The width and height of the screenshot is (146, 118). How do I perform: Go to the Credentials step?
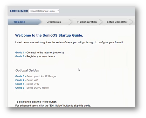[x=54, y=22]
